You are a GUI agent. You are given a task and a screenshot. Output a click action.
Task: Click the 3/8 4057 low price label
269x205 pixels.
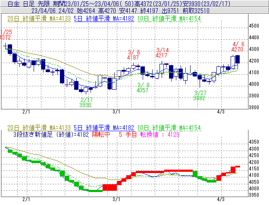point(143,87)
